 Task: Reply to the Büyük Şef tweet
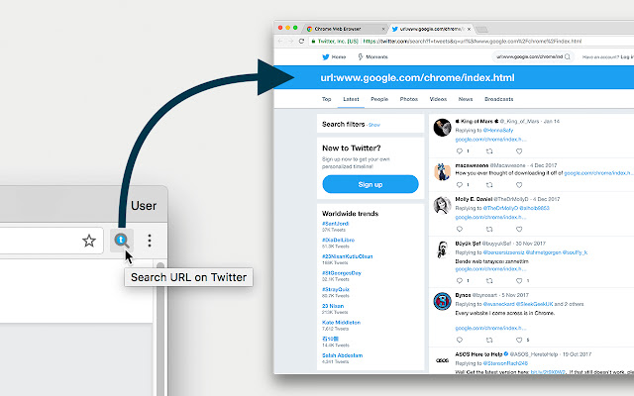(460, 280)
